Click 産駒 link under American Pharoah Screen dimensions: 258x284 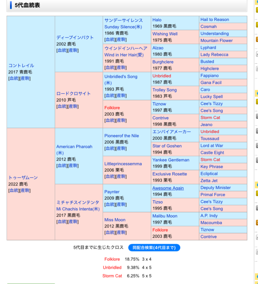click(x=73, y=166)
